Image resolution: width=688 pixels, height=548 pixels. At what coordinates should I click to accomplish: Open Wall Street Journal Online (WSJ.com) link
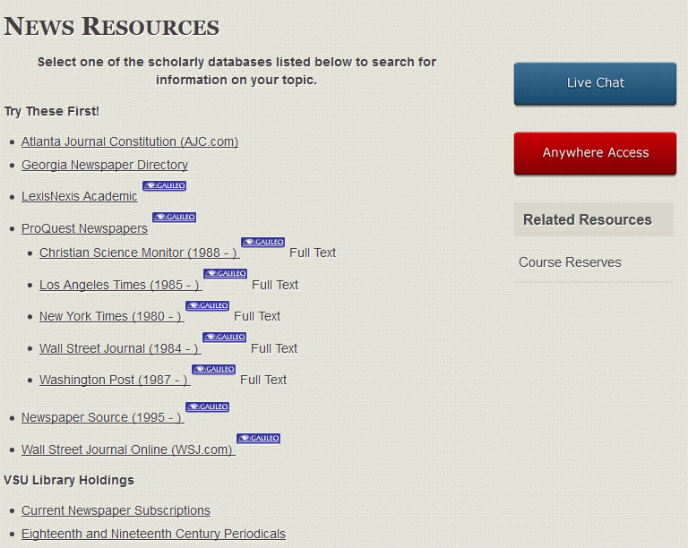[129, 450]
